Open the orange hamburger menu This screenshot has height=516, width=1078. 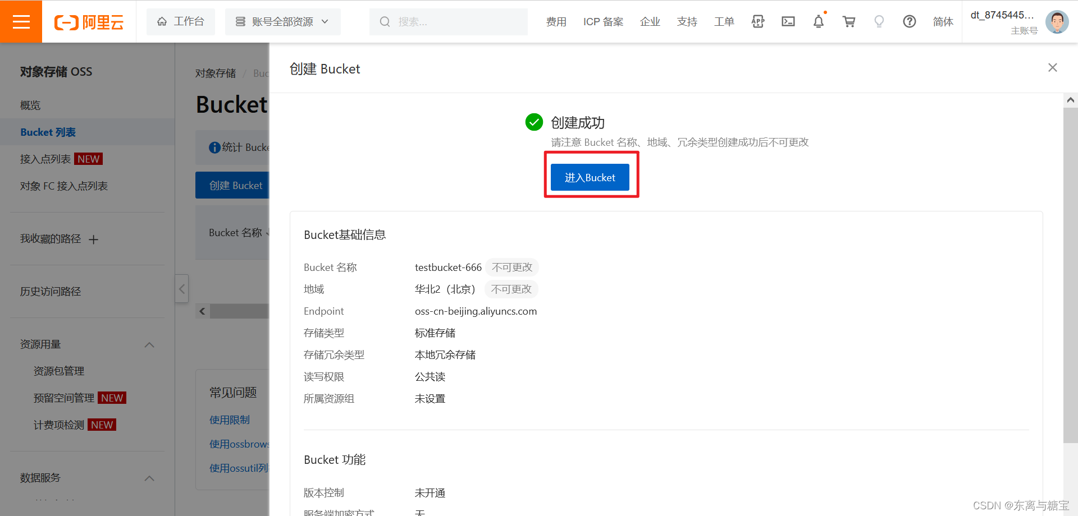click(21, 21)
